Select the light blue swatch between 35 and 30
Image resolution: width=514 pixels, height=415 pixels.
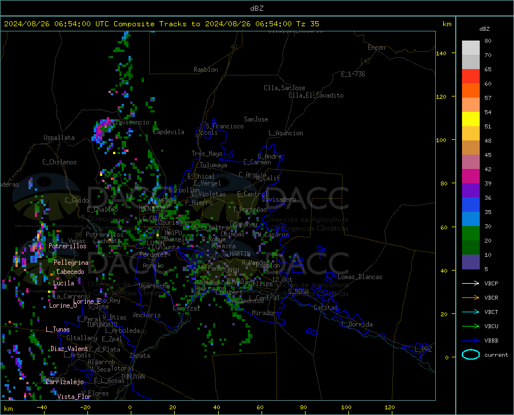[x=471, y=219]
